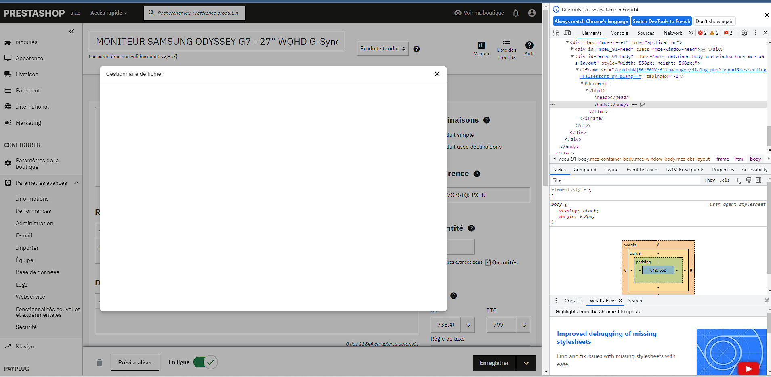Collapse the iframe node in Elements
The width and height of the screenshot is (771, 377).
[x=577, y=70]
